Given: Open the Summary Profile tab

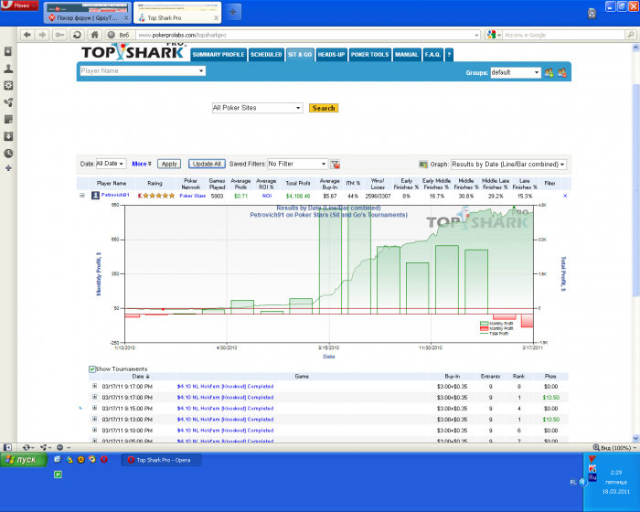Looking at the screenshot, I should (x=219, y=55).
